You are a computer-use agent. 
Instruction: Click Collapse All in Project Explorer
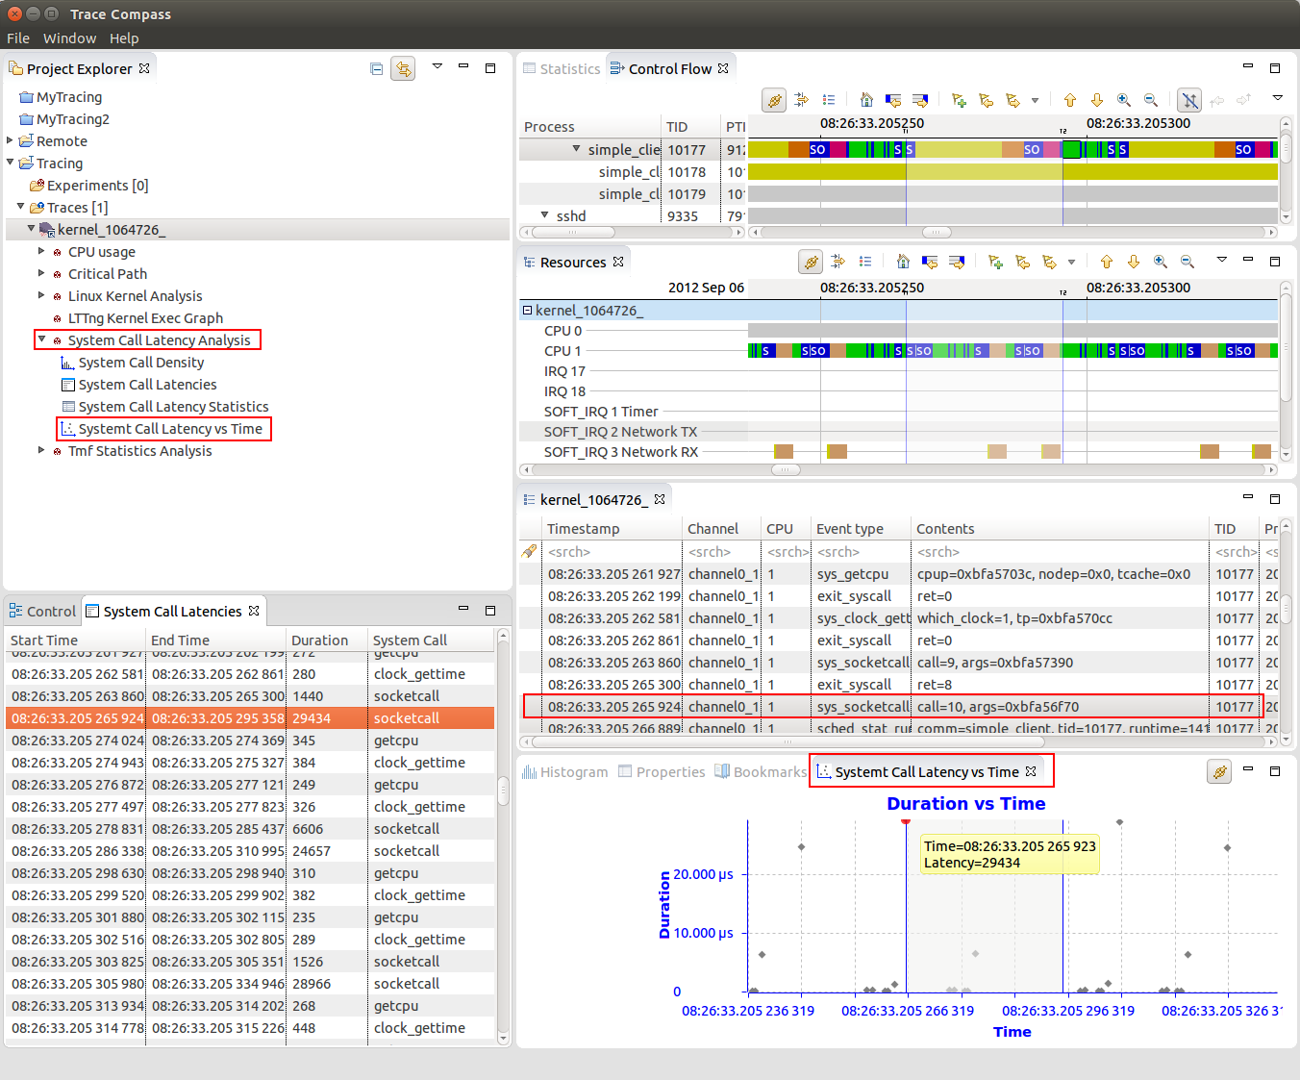376,68
